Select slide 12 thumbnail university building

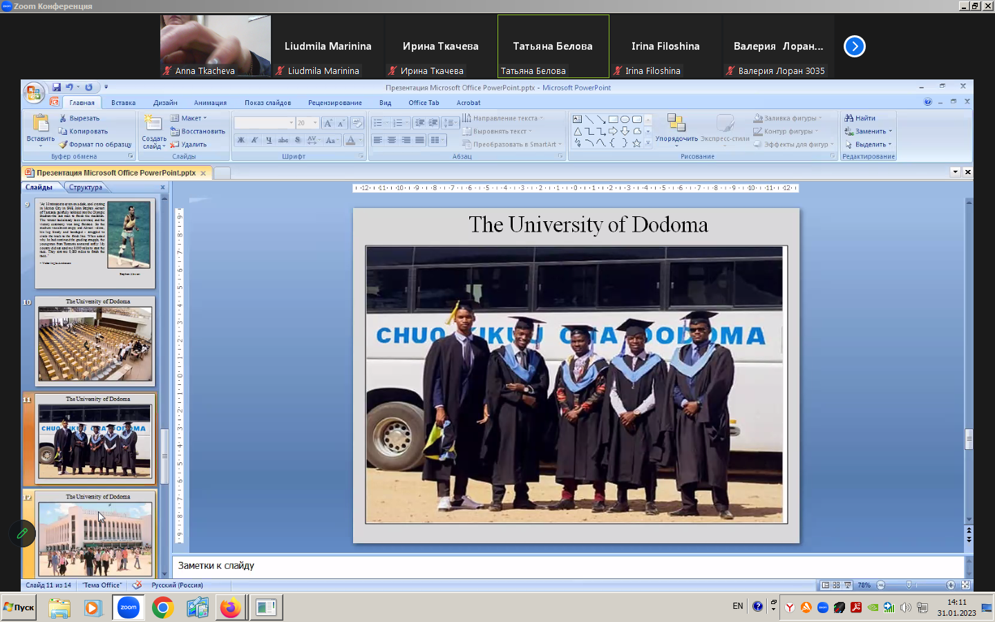tap(95, 535)
